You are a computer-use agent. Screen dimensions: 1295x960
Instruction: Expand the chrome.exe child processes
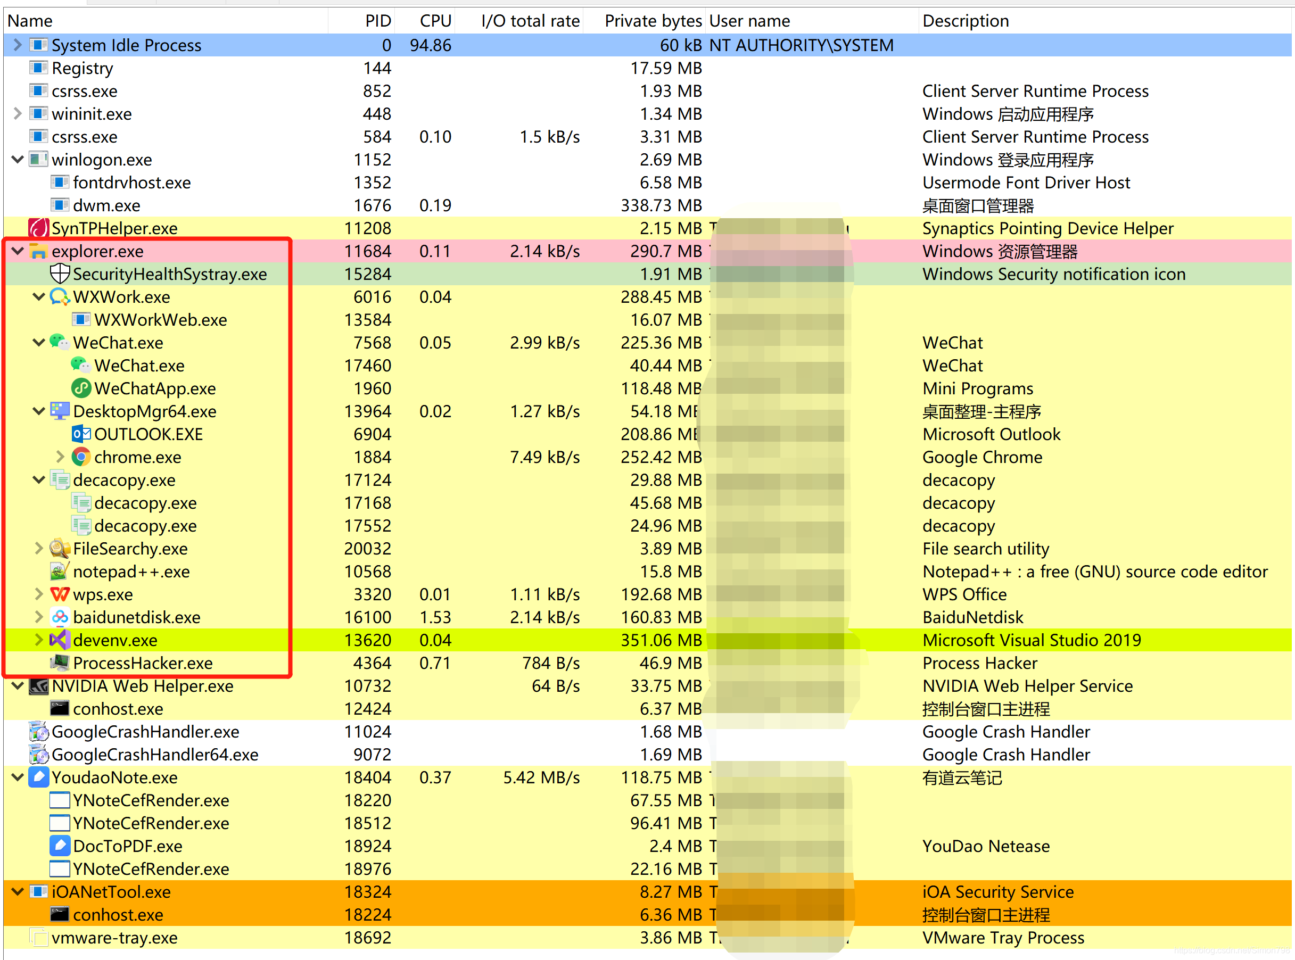(61, 457)
